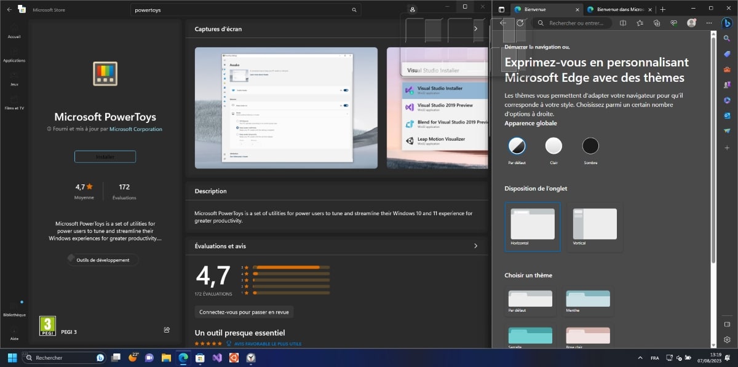
Task: Close the Bienvenue tab
Action: 577,9
